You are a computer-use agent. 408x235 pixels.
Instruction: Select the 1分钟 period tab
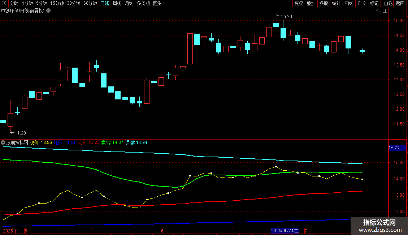coord(27,3)
